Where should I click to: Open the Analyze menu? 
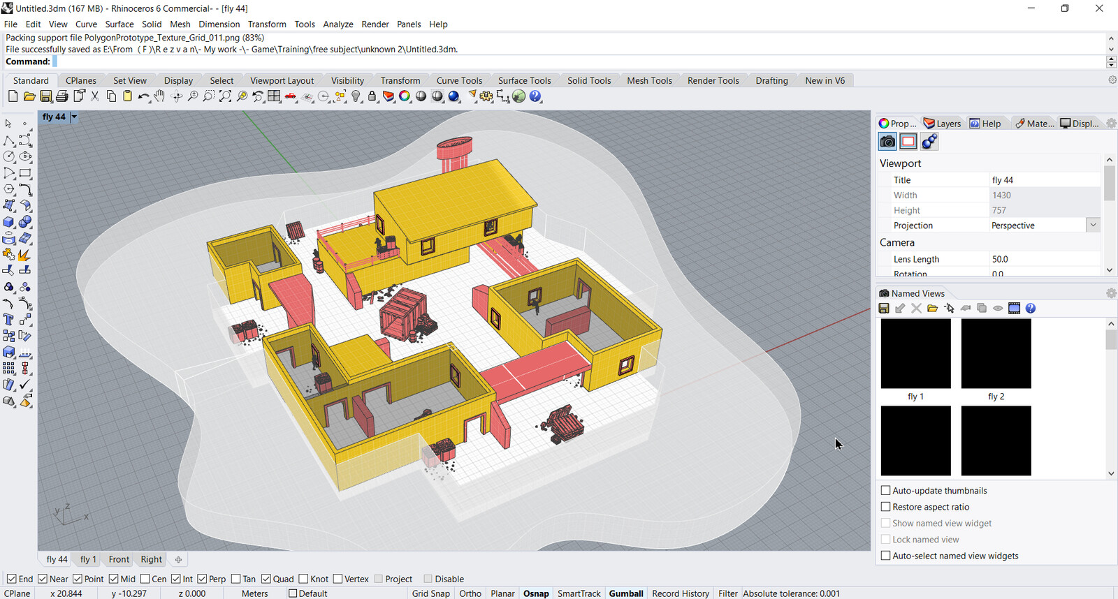(x=338, y=24)
